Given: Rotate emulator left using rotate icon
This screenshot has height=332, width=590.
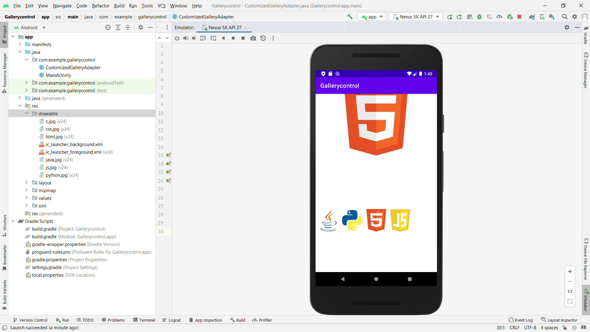Looking at the screenshot, I should (x=203, y=38).
